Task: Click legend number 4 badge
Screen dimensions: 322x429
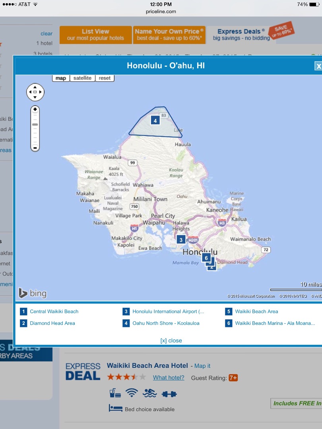Action: coord(126,323)
